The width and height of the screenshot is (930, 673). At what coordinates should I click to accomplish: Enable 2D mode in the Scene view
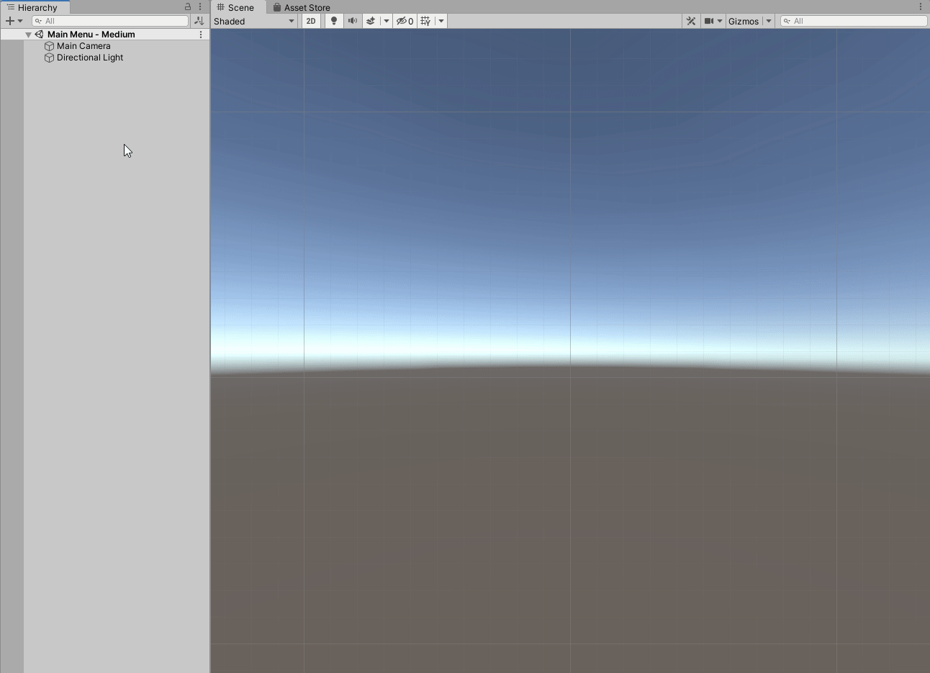tap(311, 21)
